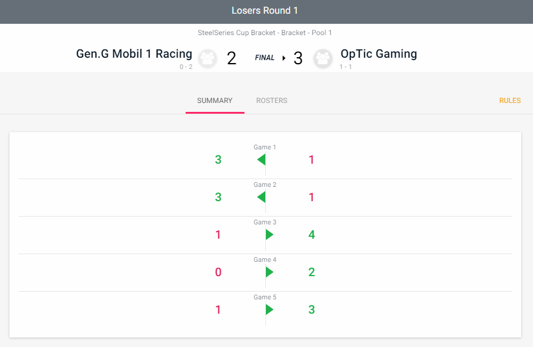The height and width of the screenshot is (347, 533).
Task: Click Game 2 left score 3
Action: pos(218,197)
